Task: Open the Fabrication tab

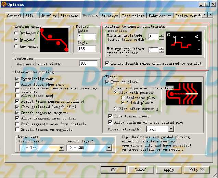Action: pos(160,16)
